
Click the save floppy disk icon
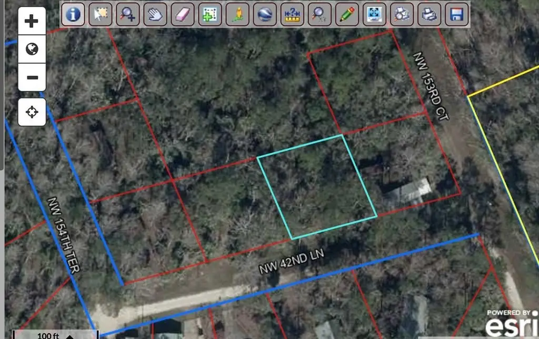[456, 14]
